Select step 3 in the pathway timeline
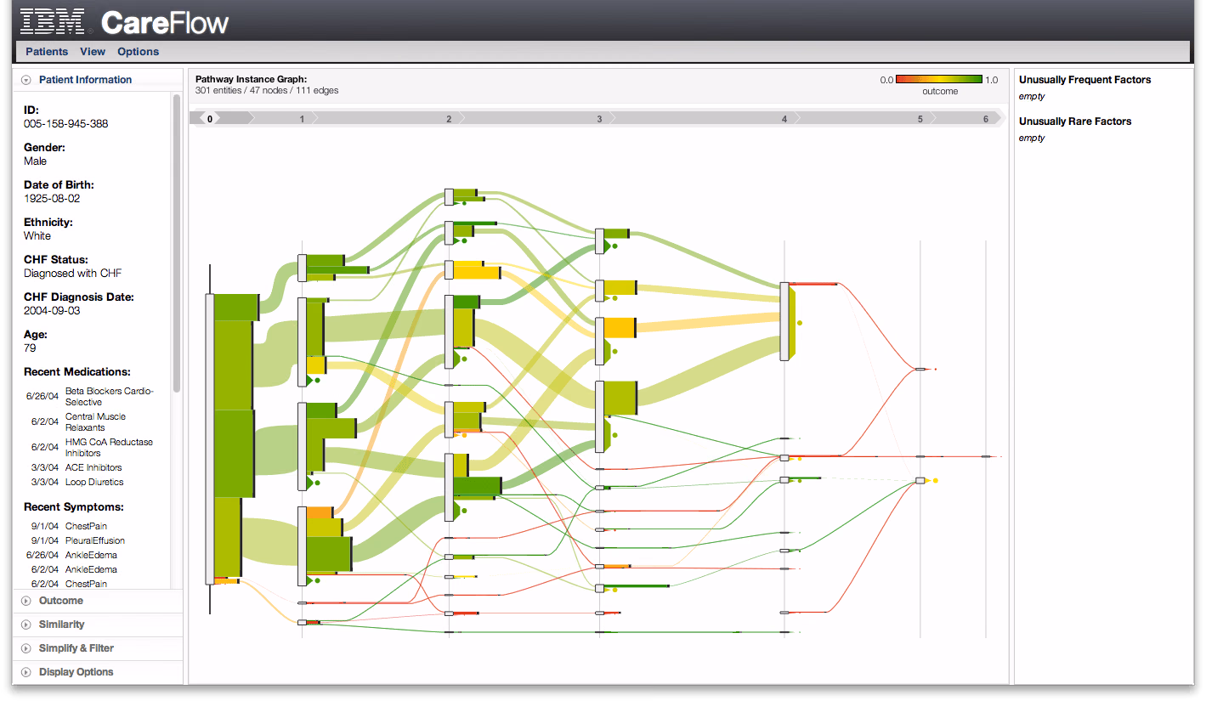Screen dimensions: 1206x701 click(x=599, y=119)
